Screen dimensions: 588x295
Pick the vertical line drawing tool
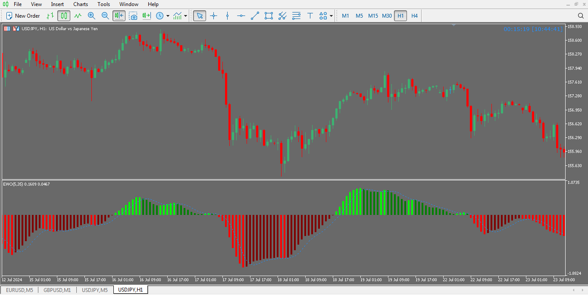[227, 16]
